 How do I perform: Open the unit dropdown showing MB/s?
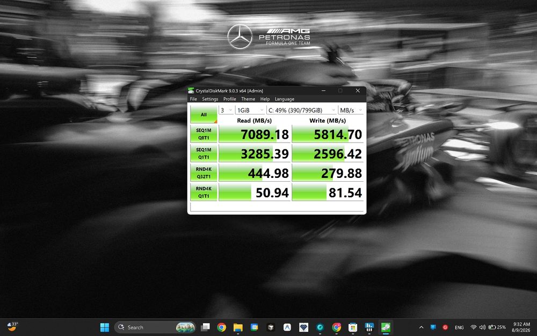351,110
